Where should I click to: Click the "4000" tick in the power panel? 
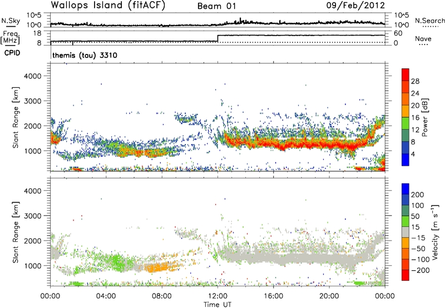[x=33, y=76]
